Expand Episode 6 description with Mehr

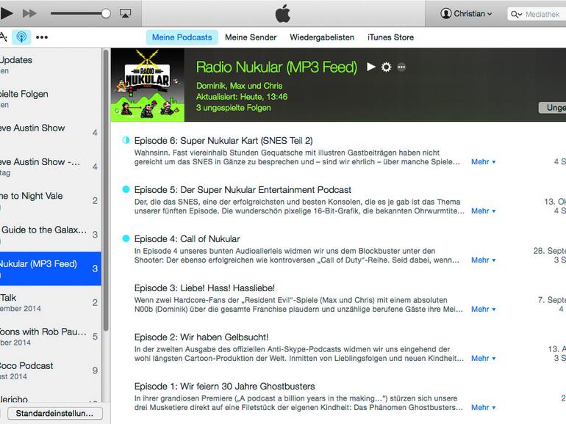[483, 161]
